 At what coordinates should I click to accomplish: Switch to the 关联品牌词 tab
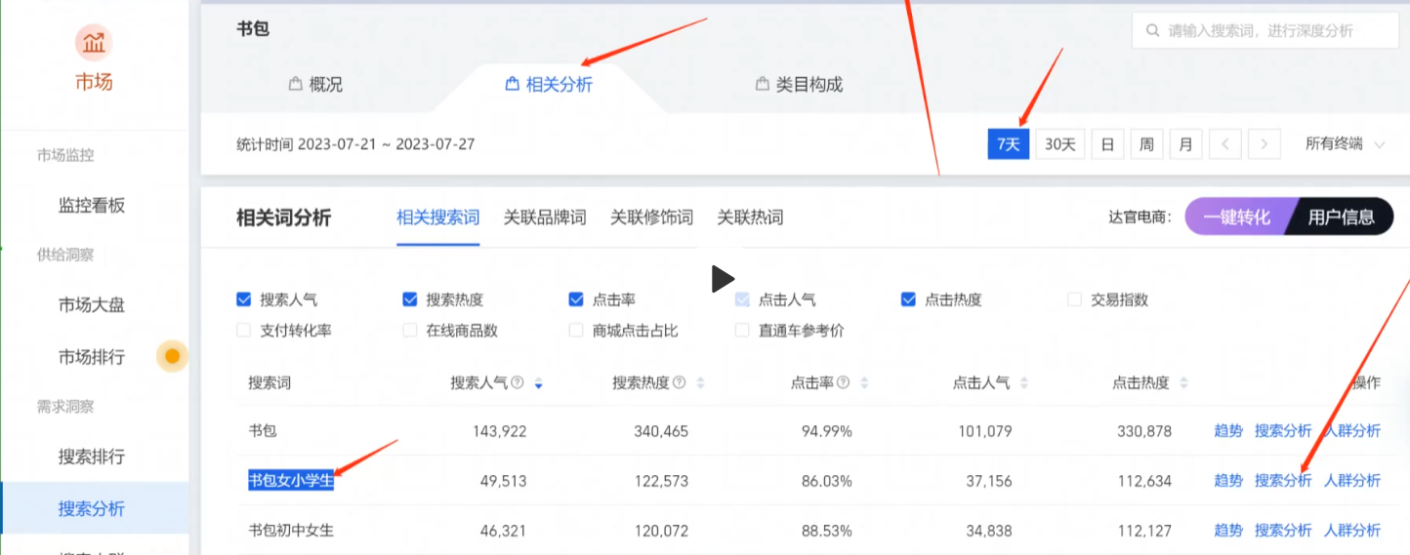[545, 218]
